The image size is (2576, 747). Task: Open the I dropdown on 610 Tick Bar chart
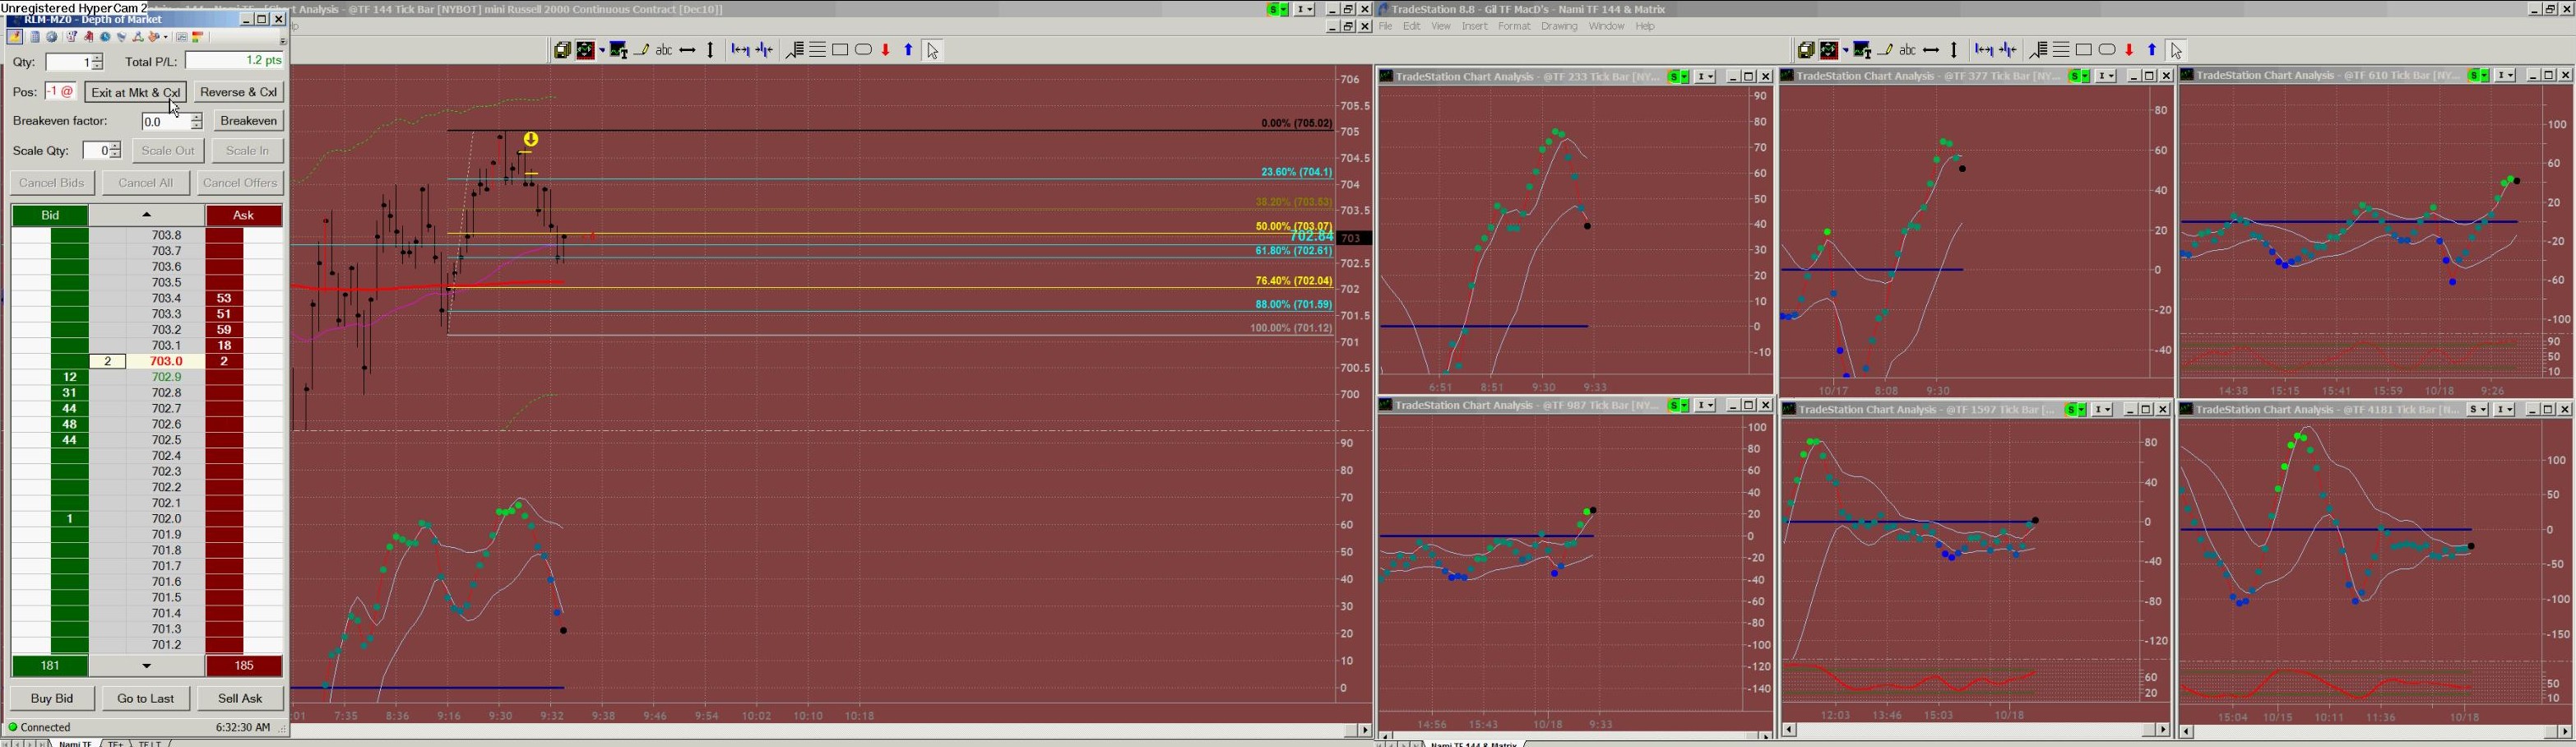2505,75
